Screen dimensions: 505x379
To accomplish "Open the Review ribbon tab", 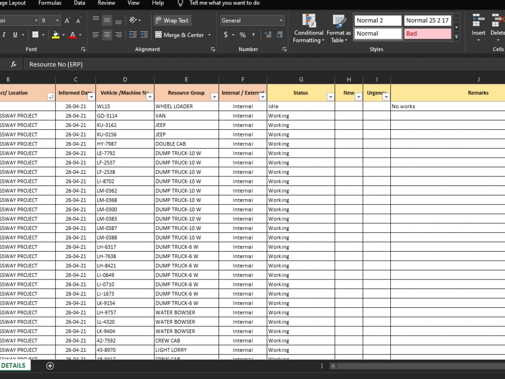I will tap(106, 3).
